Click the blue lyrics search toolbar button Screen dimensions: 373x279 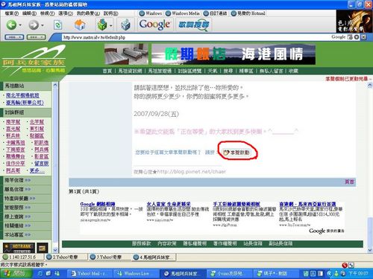click(x=194, y=25)
